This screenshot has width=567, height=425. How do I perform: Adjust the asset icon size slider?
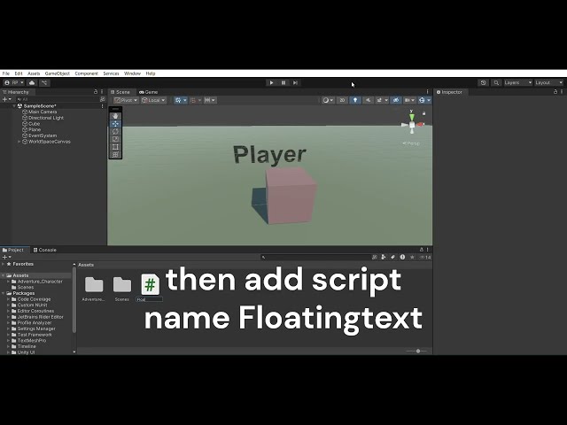(x=417, y=351)
